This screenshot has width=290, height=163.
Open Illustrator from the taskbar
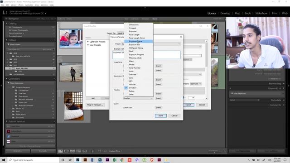(85, 160)
